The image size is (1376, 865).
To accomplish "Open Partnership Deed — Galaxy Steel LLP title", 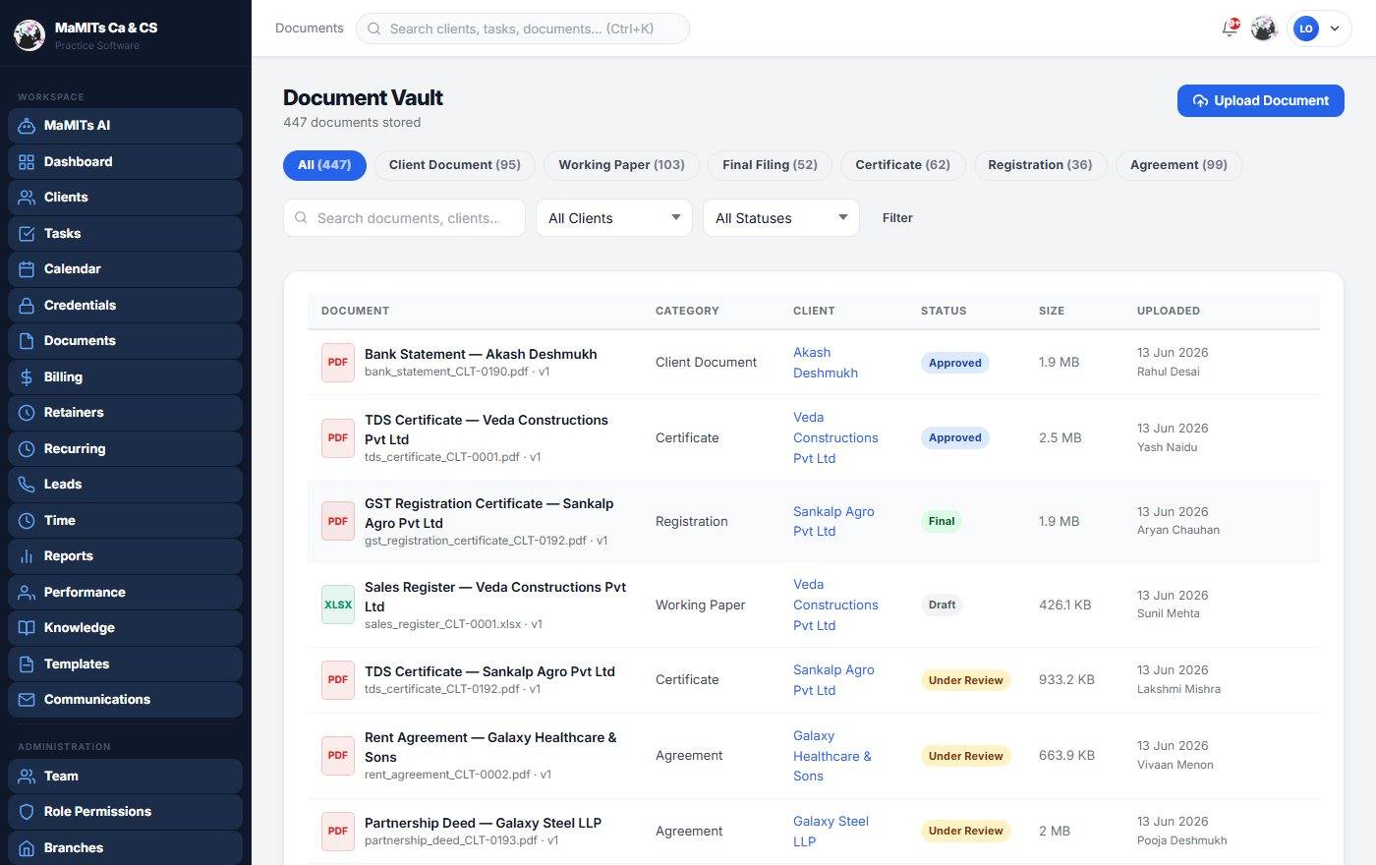I will (x=483, y=823).
